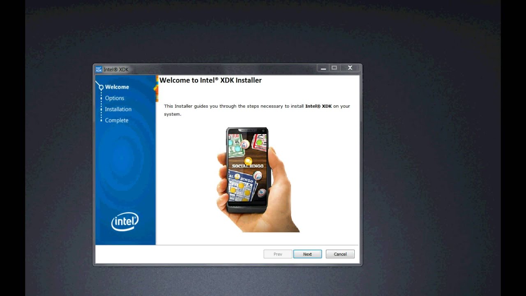Select the Complete step in sidebar
526x296 pixels.
coord(116,120)
